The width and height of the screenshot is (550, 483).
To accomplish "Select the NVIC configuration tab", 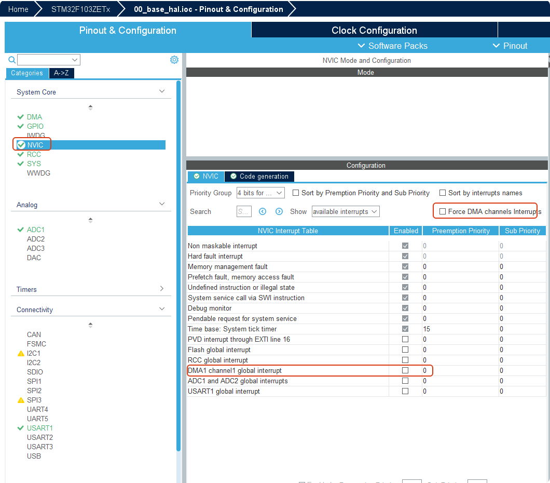I will click(206, 176).
